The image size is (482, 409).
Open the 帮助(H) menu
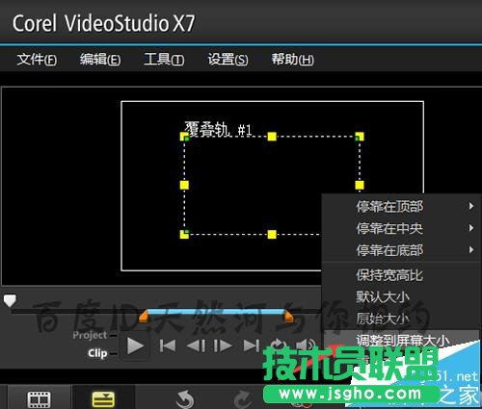292,60
